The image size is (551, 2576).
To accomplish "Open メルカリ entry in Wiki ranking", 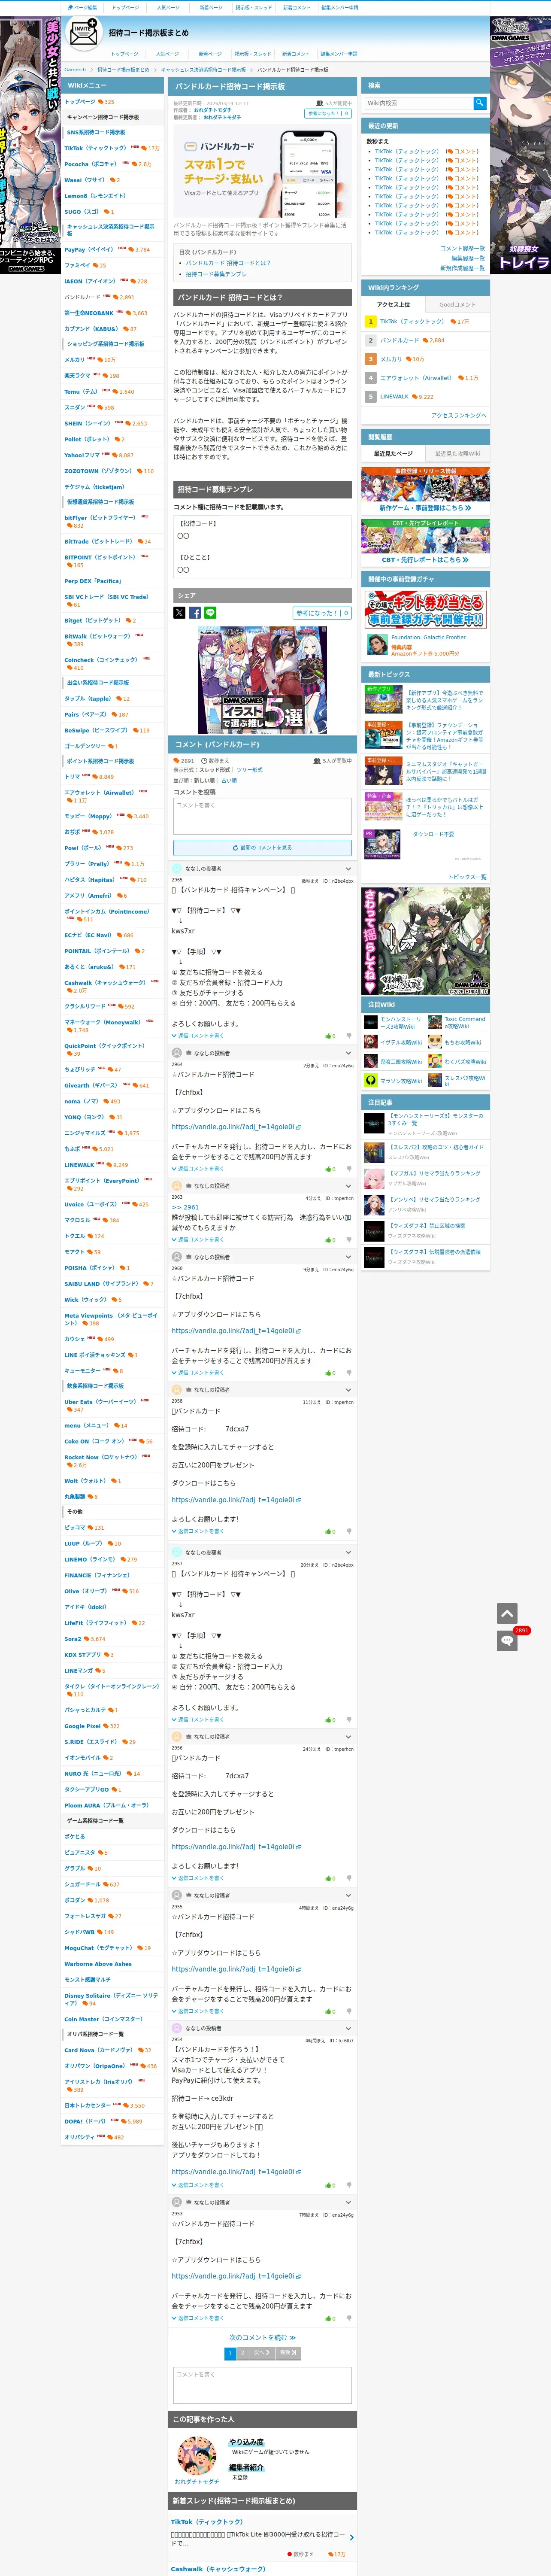I will (x=391, y=359).
